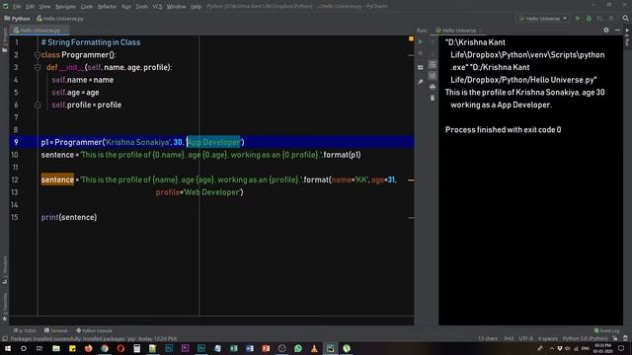This screenshot has height=355, width=632.
Task: Click the 4 spaces indent setting
Action: 548,338
